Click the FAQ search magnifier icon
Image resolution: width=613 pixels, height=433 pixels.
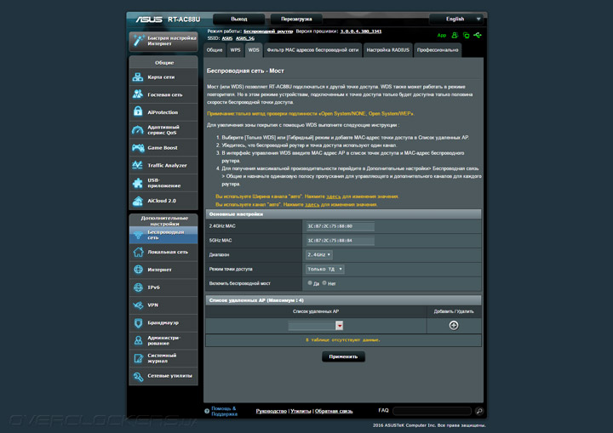coord(478,411)
